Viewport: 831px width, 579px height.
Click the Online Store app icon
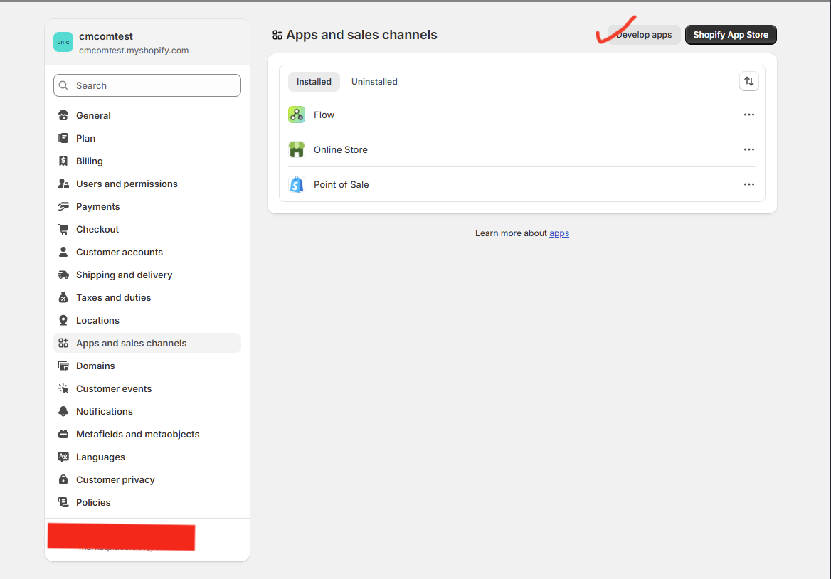tap(297, 149)
